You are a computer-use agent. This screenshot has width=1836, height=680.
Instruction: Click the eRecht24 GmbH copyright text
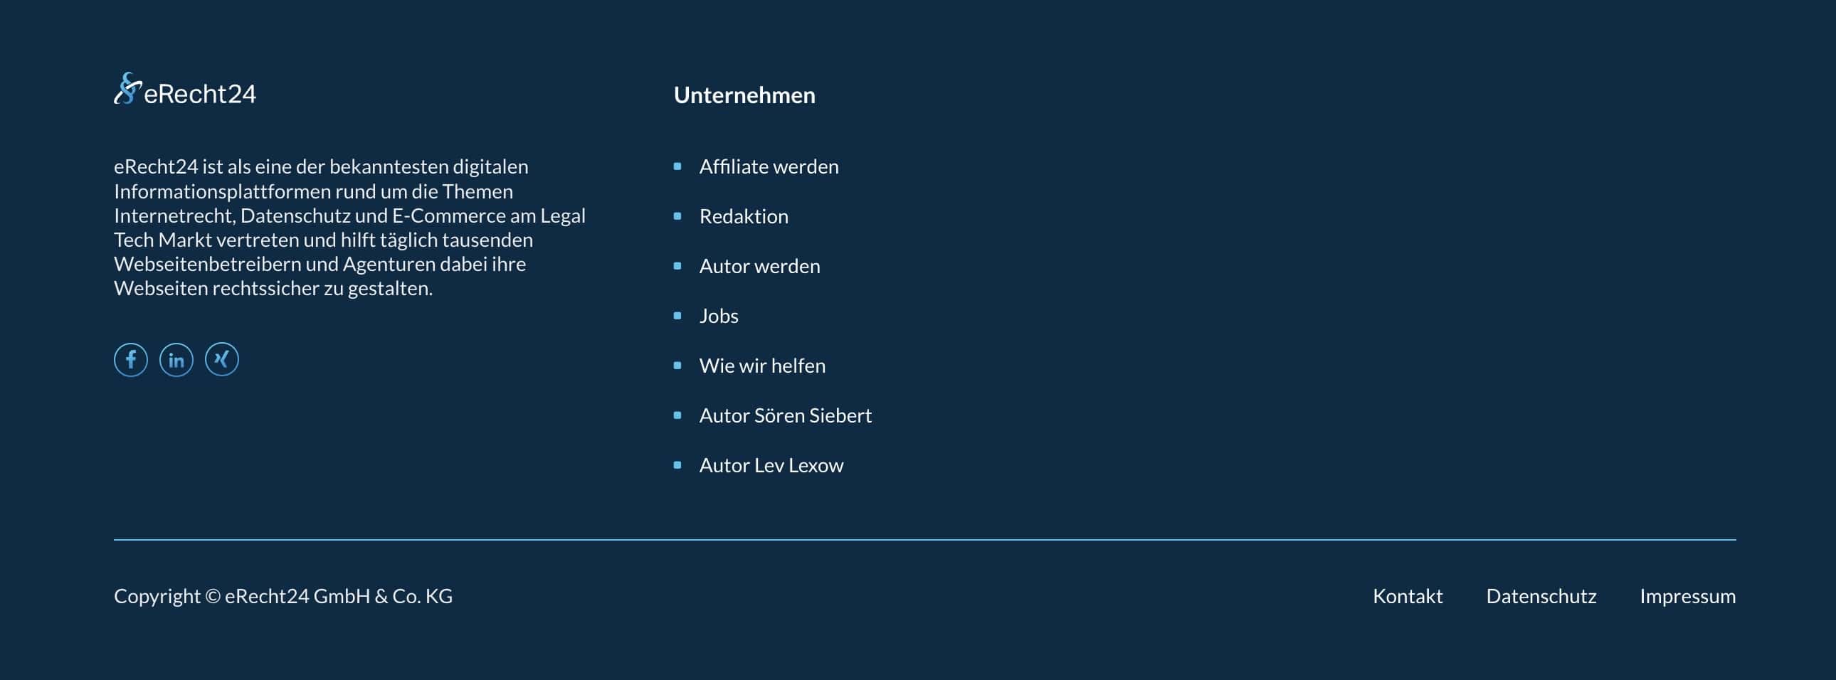[283, 596]
